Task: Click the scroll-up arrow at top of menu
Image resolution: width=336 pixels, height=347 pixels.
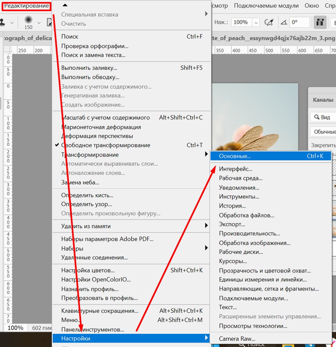Action: click(x=65, y=5)
